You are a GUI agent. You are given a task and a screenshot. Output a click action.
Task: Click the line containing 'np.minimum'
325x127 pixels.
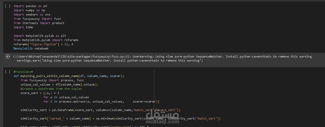tap(120, 118)
